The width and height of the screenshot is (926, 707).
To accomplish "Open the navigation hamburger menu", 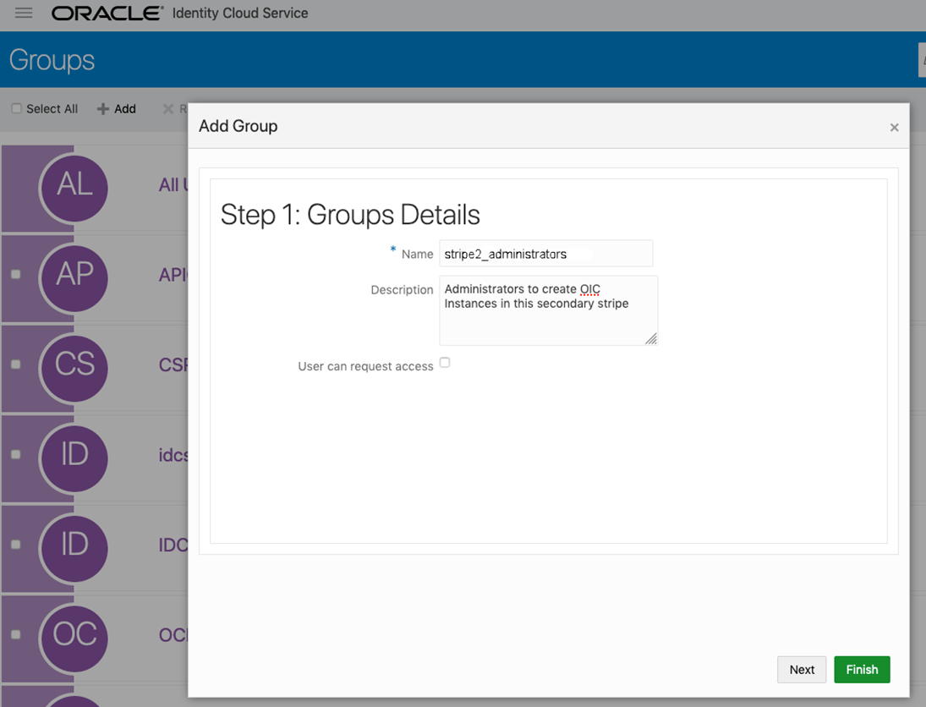I will click(x=23, y=13).
